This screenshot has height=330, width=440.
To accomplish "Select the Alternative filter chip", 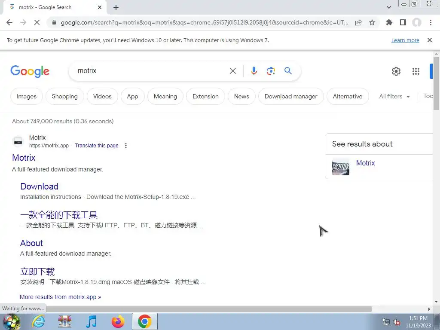I will [347, 96].
